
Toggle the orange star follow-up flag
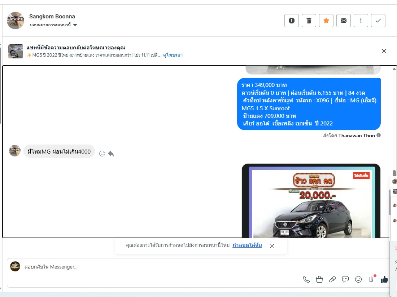[x=326, y=21]
